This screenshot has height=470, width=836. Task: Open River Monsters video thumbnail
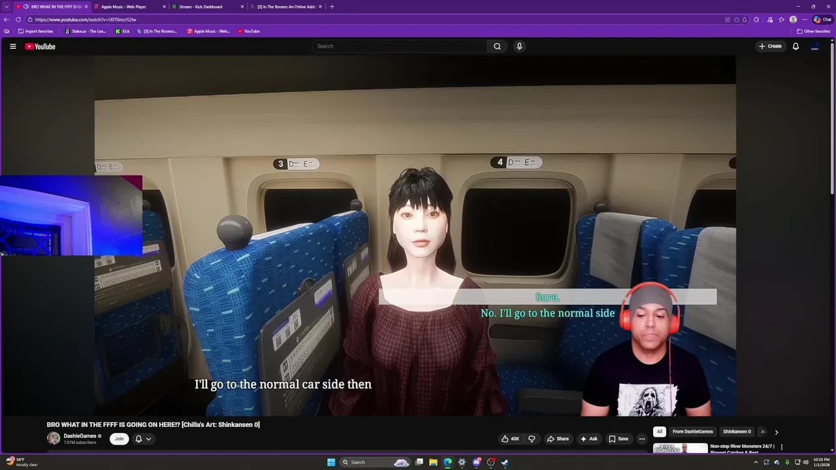680,448
